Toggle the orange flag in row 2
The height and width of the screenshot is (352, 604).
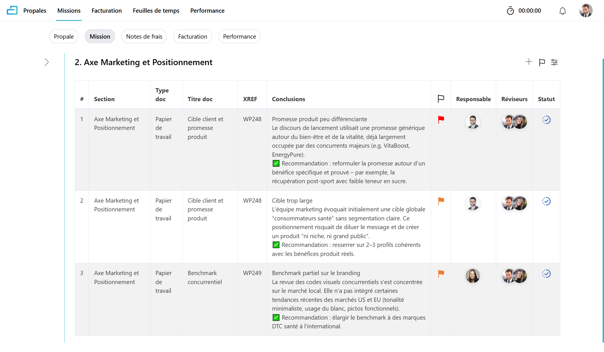click(x=441, y=201)
